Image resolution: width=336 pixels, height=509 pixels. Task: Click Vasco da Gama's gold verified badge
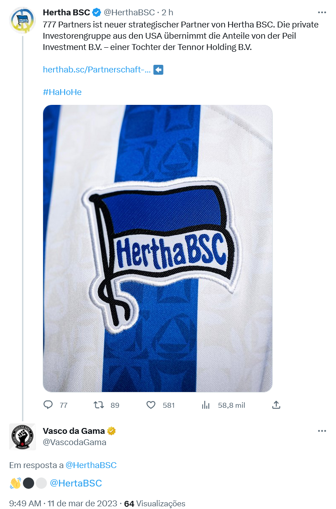[x=111, y=431]
